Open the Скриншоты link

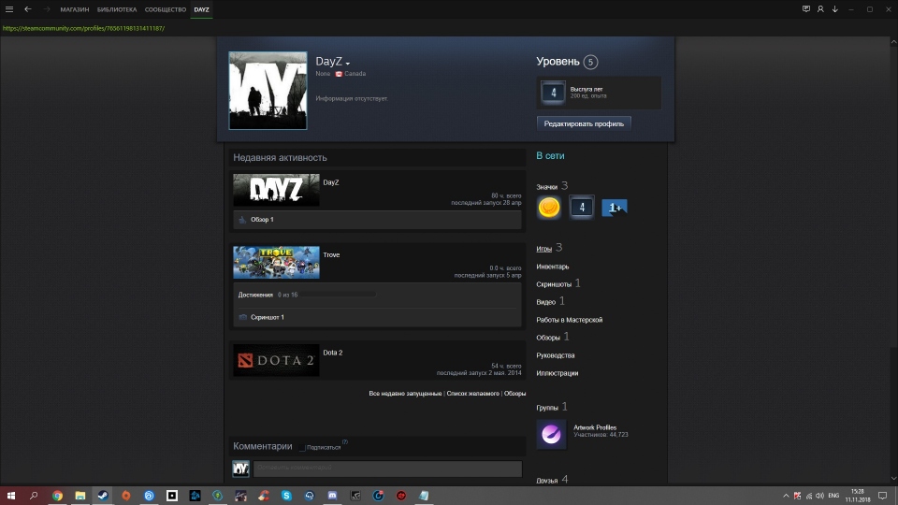[x=554, y=284]
